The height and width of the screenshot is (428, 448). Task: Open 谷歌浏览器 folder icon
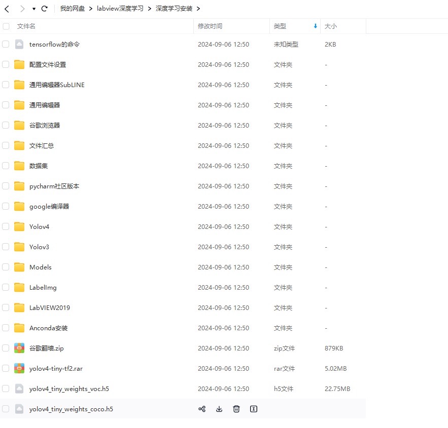click(19, 125)
